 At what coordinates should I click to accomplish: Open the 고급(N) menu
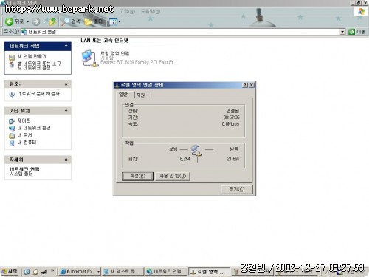[127, 11]
